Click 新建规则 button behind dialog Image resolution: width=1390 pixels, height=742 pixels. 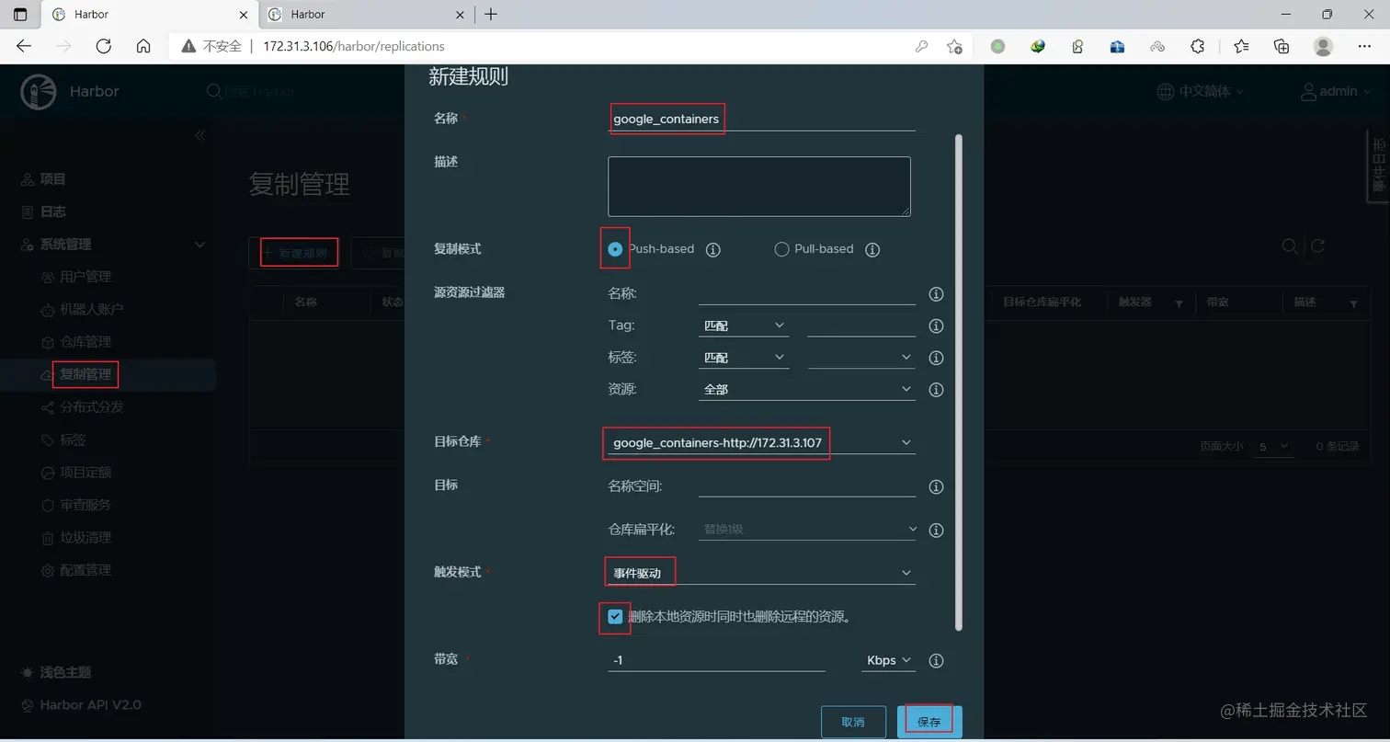point(295,253)
